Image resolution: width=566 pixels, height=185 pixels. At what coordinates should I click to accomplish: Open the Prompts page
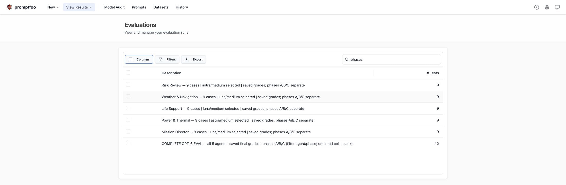(139, 7)
